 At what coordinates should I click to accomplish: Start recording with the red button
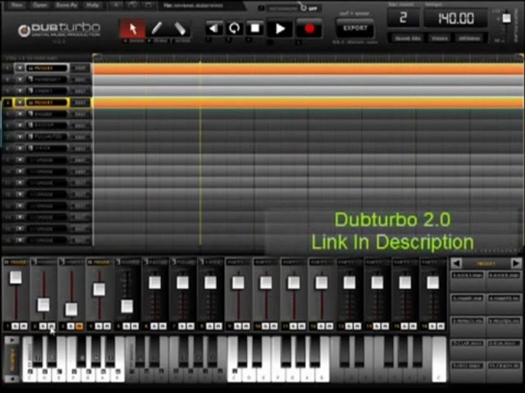point(310,29)
